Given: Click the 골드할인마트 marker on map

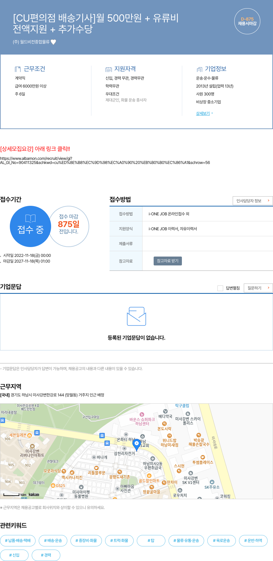Looking at the screenshot, I should 149,476.
